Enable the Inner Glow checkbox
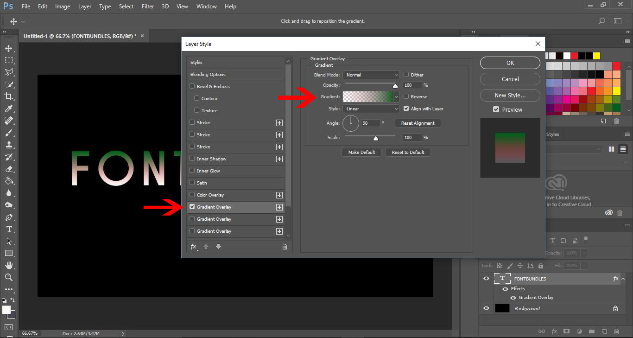Image resolution: width=633 pixels, height=338 pixels. click(192, 171)
